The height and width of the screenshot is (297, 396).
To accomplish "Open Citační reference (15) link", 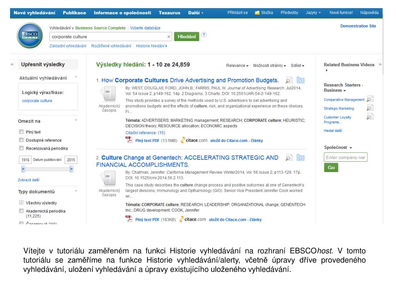I will [x=145, y=133].
